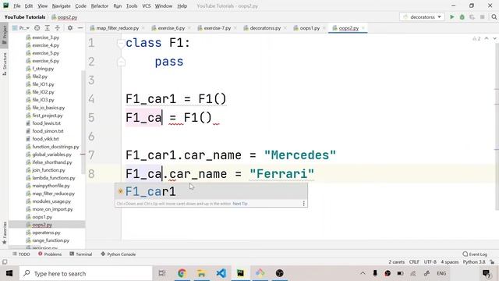
Task: Open the Edit menu
Action: point(29,5)
